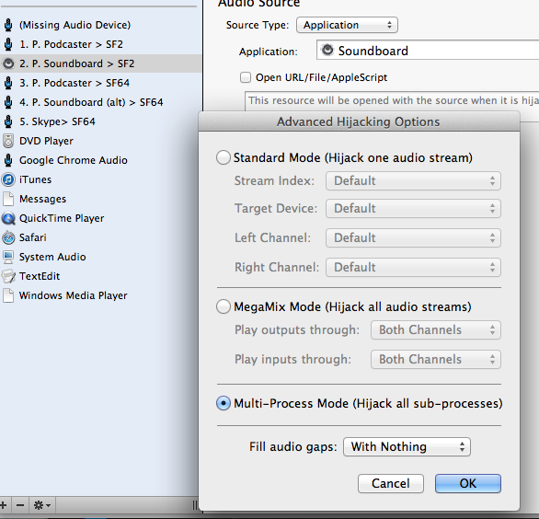Click the Application field showing Soundboard

tap(428, 51)
